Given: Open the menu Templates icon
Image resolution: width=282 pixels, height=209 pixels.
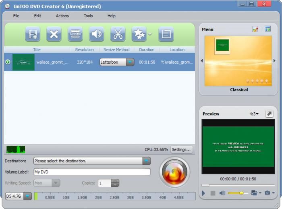Looking at the screenshot, I should [x=267, y=29].
